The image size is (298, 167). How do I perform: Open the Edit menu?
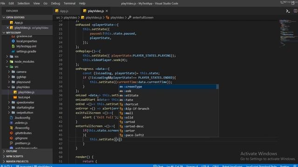[x=11, y=3]
